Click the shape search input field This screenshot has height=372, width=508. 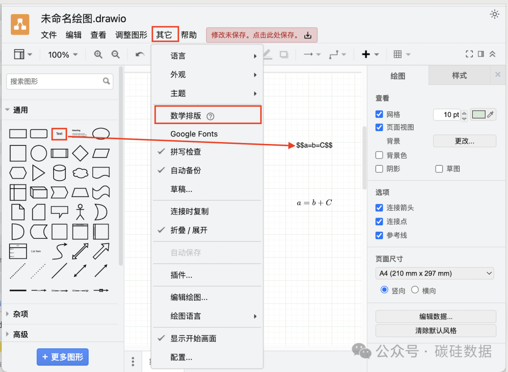56,81
